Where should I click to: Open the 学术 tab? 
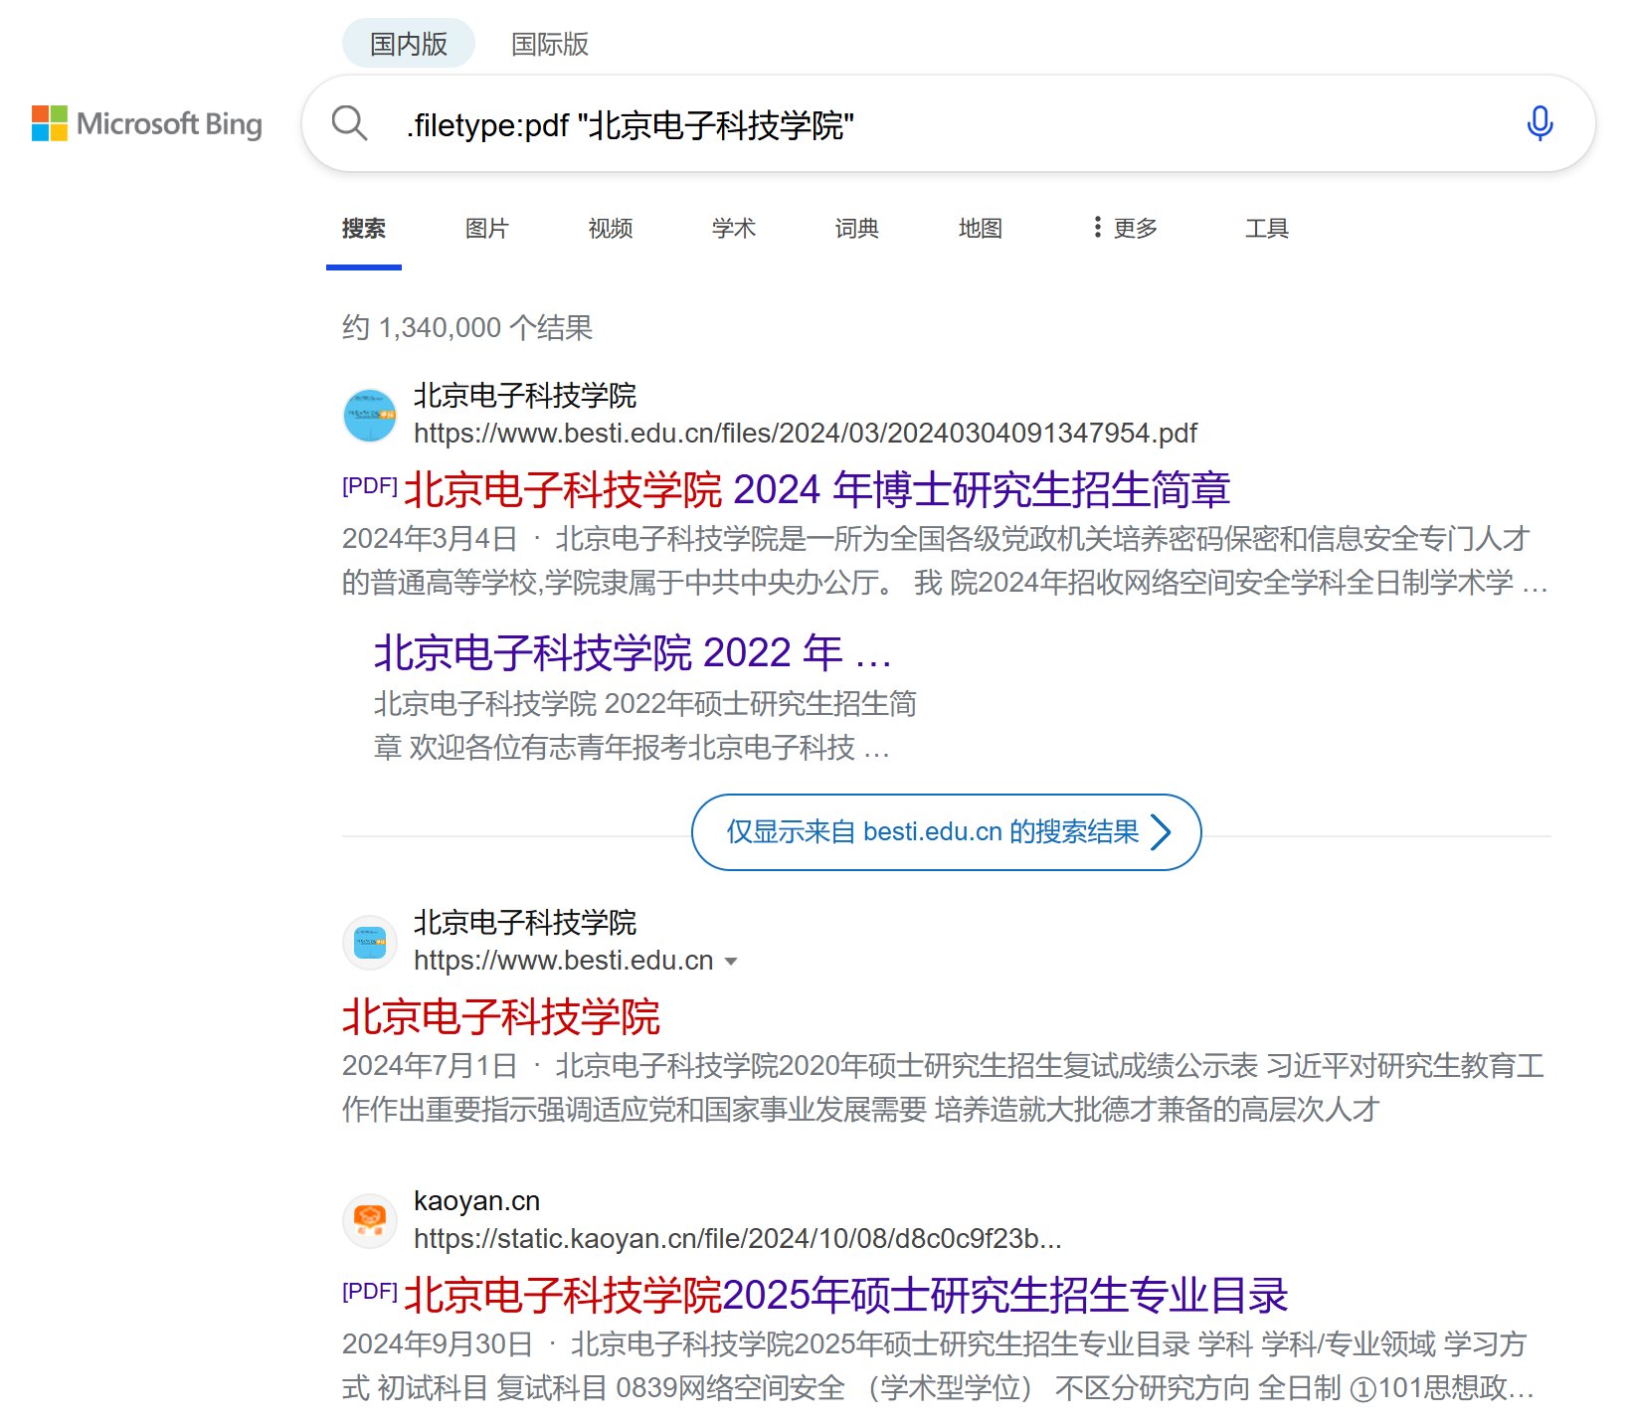click(734, 229)
